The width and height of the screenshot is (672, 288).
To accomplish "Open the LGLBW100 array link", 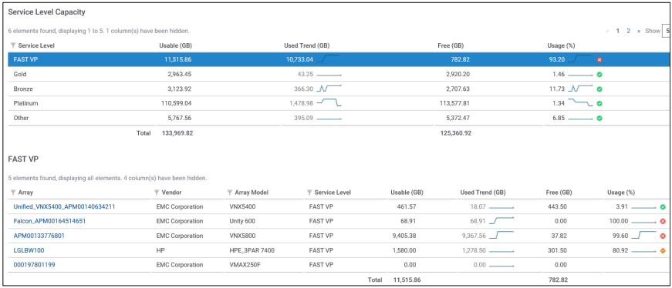I will 29,250.
